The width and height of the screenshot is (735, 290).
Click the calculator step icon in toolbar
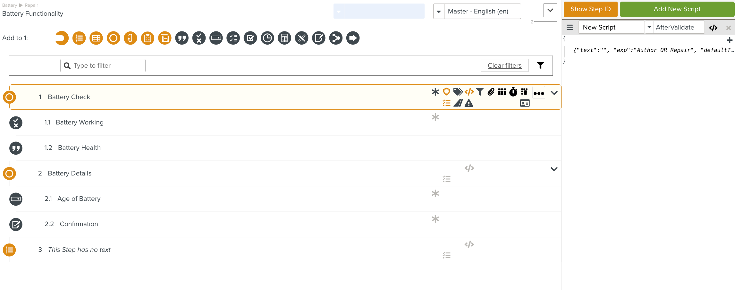(284, 38)
